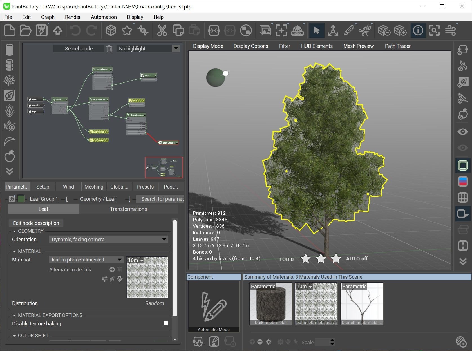This screenshot has width=472, height=351.
Task: Toggle the rounded square frame icon in right sidebar
Action: pyautogui.click(x=463, y=165)
